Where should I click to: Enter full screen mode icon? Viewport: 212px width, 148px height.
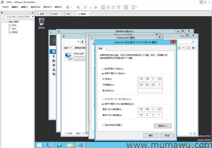[114, 7]
